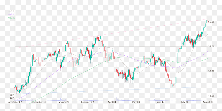Screen dimensions: 222x111
Task: Click the ma100 legend label
Action: (11, 18)
